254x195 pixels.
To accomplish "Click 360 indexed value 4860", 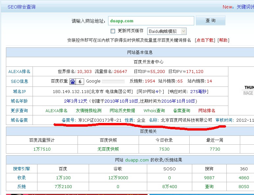I will (x=243, y=178).
